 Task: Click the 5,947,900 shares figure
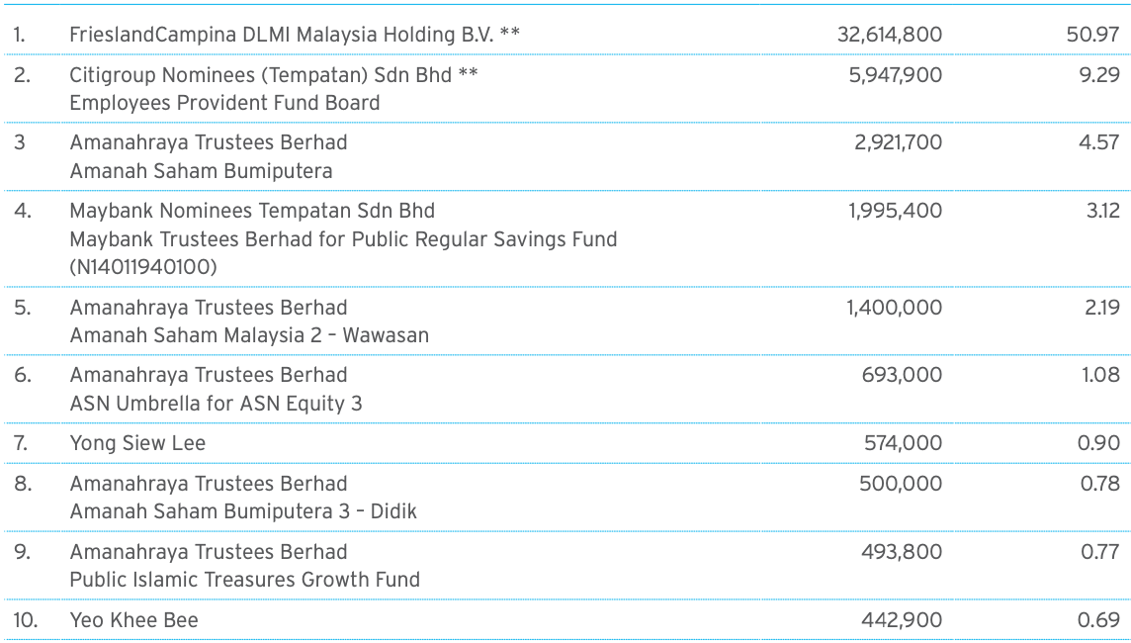(x=895, y=75)
